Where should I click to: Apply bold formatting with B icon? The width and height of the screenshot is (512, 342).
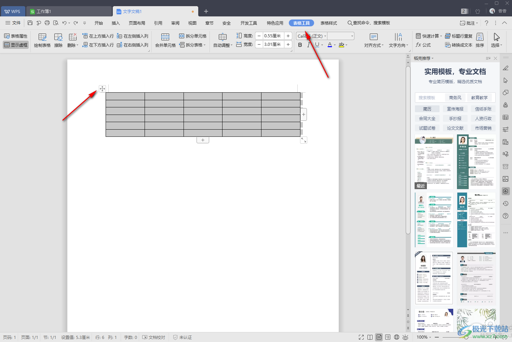tap(300, 45)
